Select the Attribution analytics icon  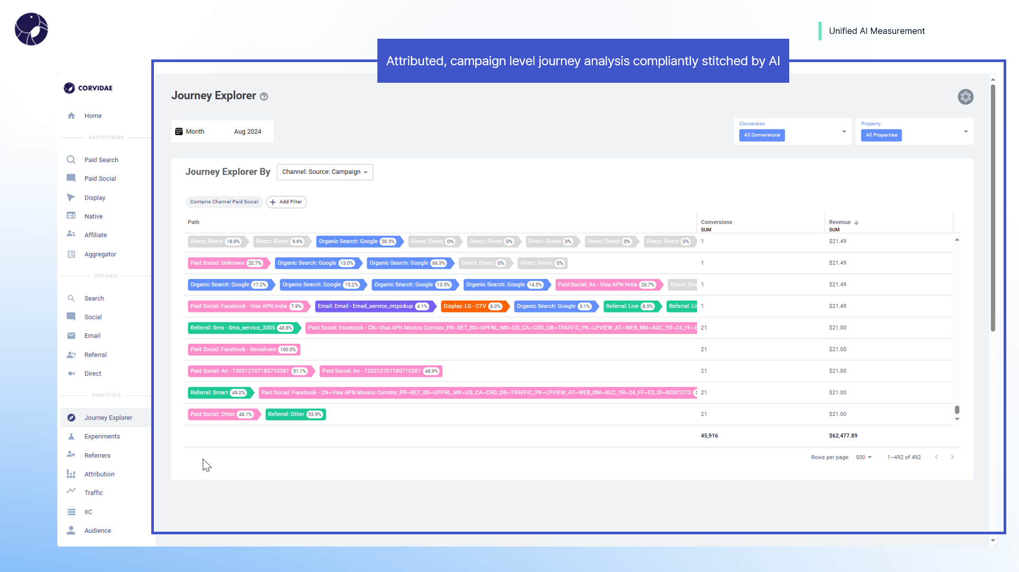point(71,474)
